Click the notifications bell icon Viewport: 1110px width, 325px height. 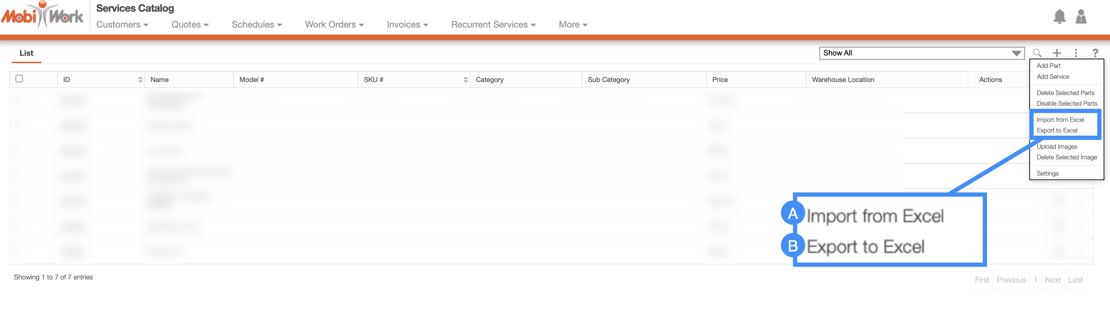coord(1059,17)
